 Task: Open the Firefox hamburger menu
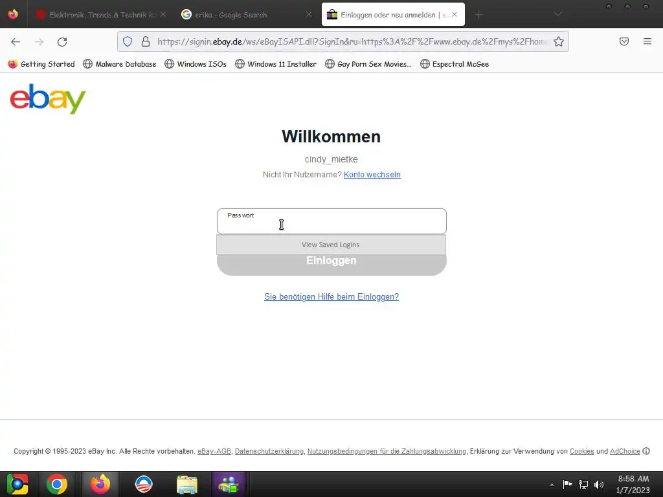click(x=647, y=41)
